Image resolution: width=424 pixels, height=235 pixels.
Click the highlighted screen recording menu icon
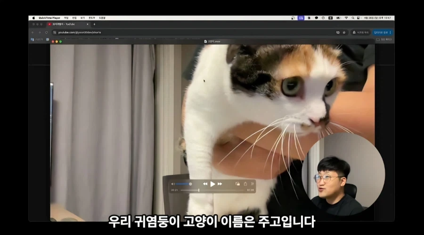pos(301,18)
